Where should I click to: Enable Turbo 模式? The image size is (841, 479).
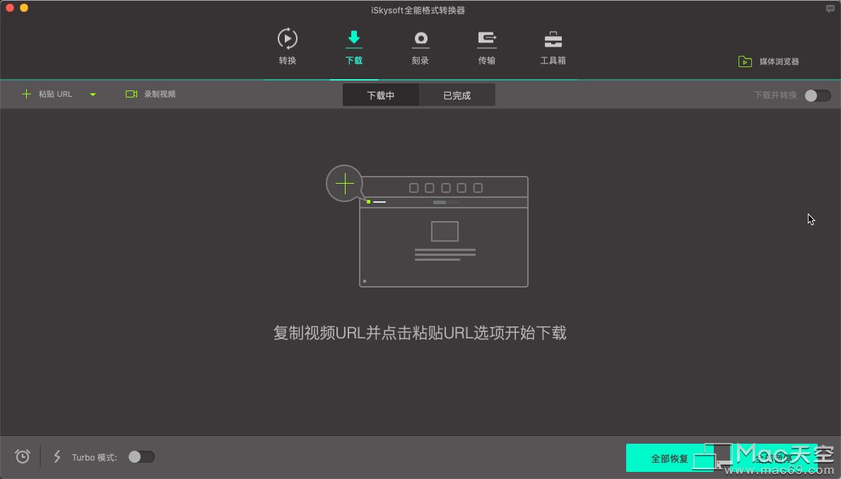coord(141,457)
